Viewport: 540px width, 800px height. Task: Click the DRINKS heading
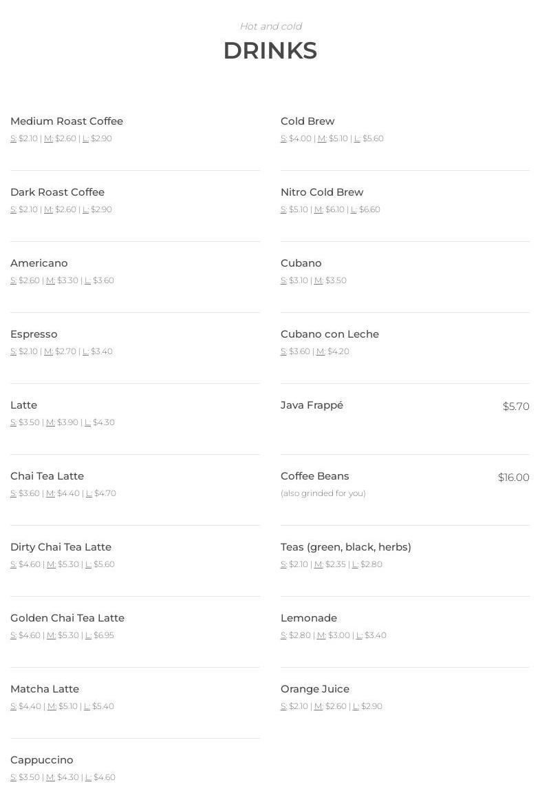[270, 51]
